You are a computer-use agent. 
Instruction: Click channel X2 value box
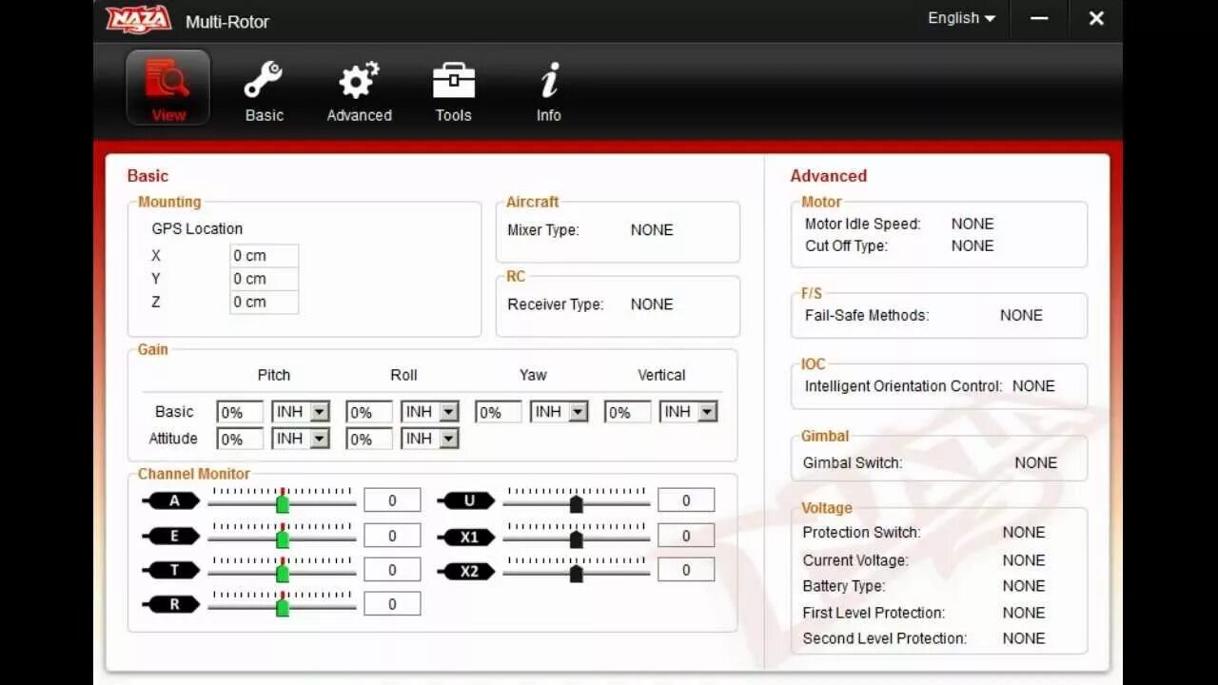point(686,570)
